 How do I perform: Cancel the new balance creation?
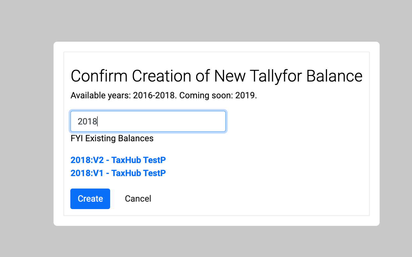(138, 199)
